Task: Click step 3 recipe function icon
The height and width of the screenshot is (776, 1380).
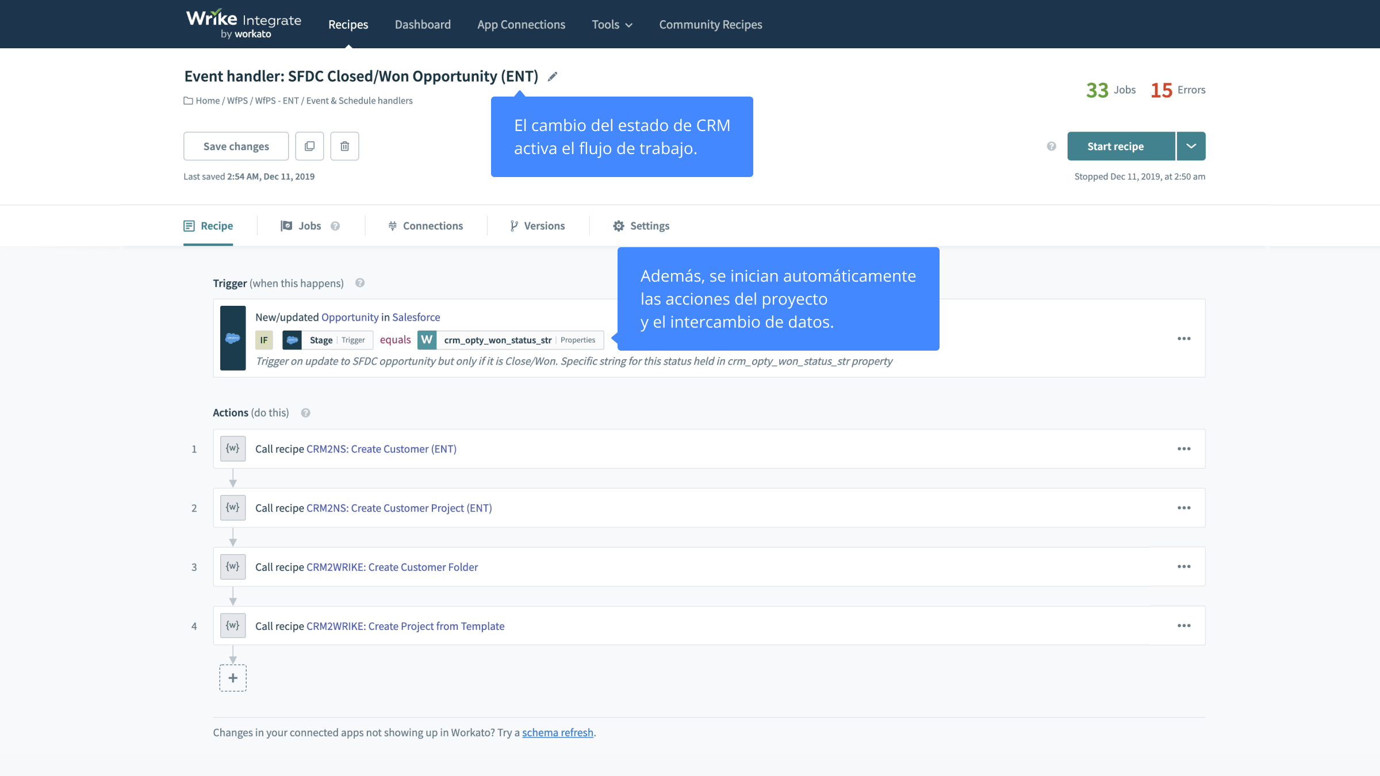Action: tap(233, 567)
